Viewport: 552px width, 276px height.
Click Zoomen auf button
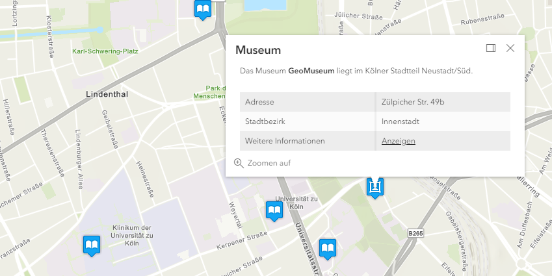point(263,163)
